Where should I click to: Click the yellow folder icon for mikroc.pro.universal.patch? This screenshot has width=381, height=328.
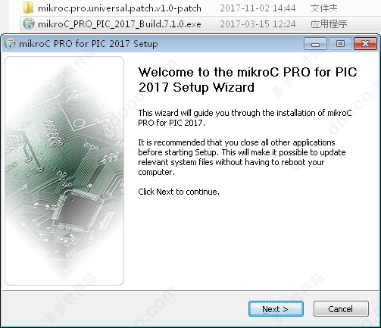(x=28, y=8)
